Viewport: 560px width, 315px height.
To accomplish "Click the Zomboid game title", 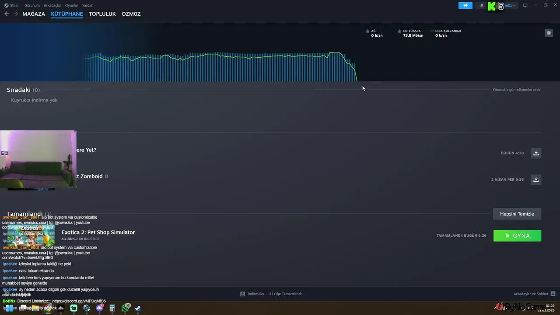I will coord(90,176).
